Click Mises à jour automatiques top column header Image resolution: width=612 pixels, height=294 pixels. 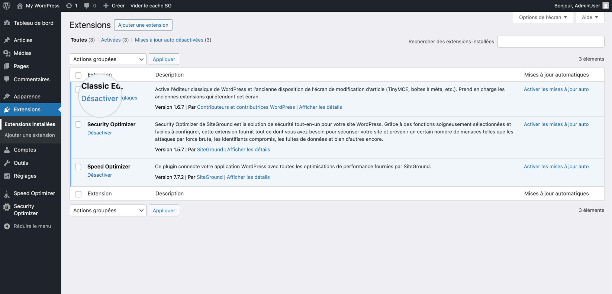coord(557,75)
